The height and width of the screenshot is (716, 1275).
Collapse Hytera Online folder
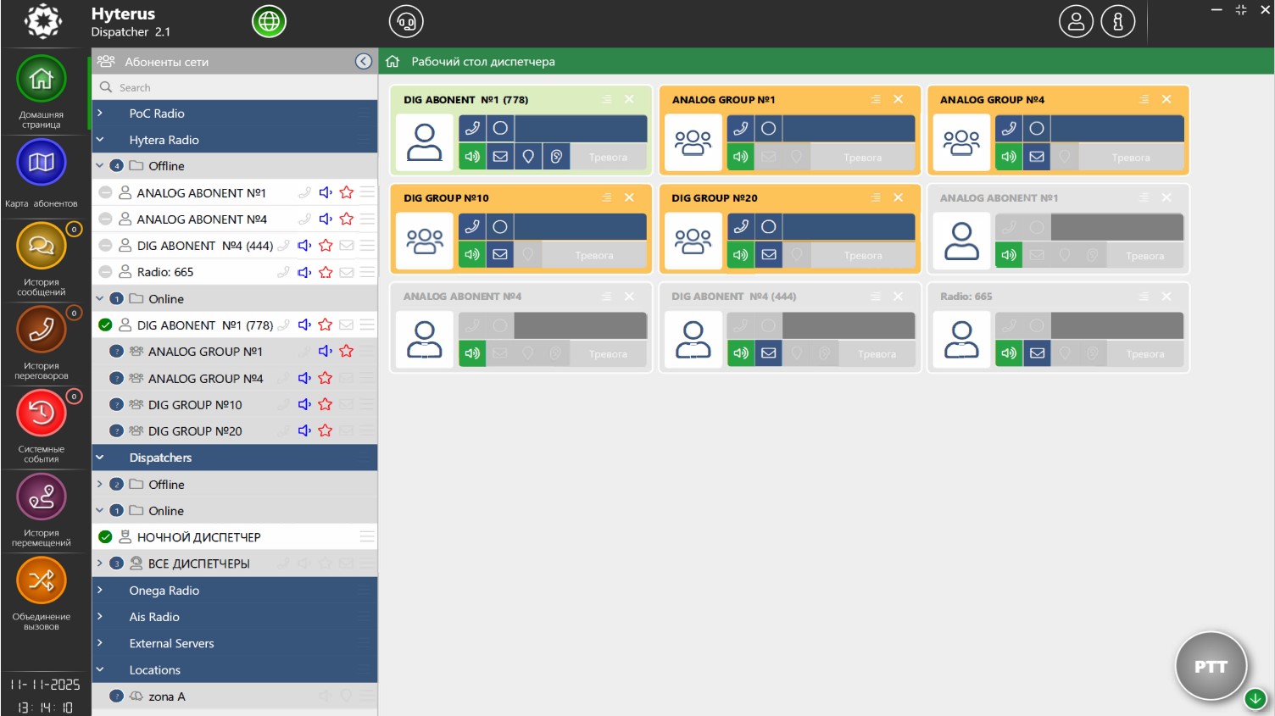click(100, 299)
